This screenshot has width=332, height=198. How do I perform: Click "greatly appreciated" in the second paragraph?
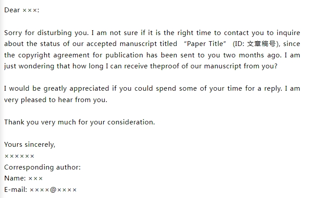76,88
